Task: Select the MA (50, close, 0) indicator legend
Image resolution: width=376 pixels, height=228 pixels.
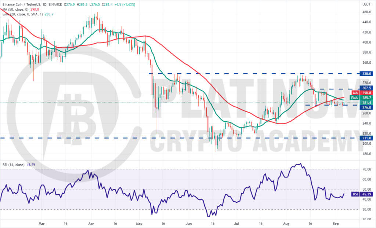Action: click(15, 9)
